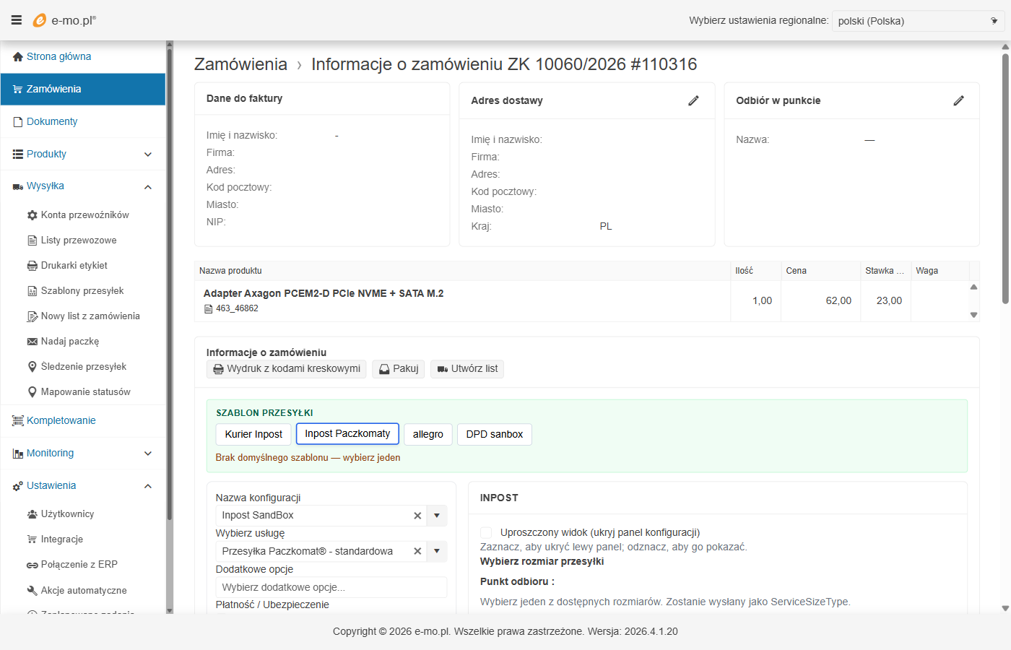Open Nazwa konfiguracji dropdown arrow
This screenshot has width=1011, height=650.
coord(437,516)
